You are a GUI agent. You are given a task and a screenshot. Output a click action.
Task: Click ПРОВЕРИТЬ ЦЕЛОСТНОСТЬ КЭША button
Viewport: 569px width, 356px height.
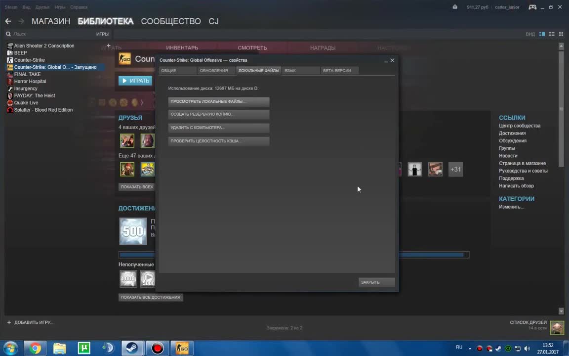218,141
